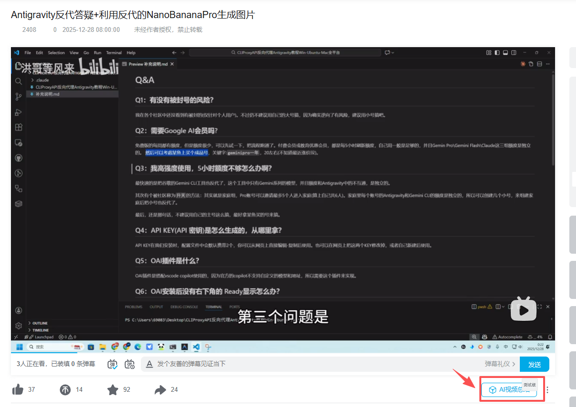Like the video showing 37 likes

point(18,389)
